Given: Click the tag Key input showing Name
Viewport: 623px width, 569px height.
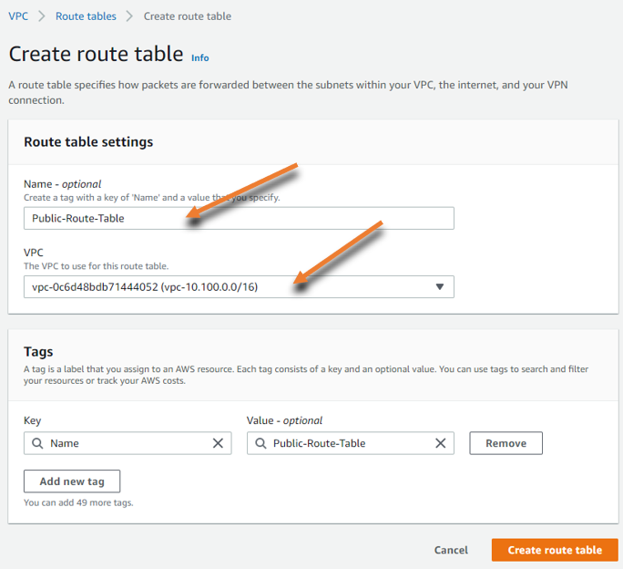Looking at the screenshot, I should [128, 443].
